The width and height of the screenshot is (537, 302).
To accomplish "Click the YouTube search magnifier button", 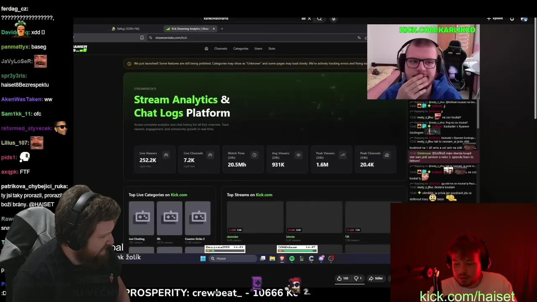I will 319,18.
